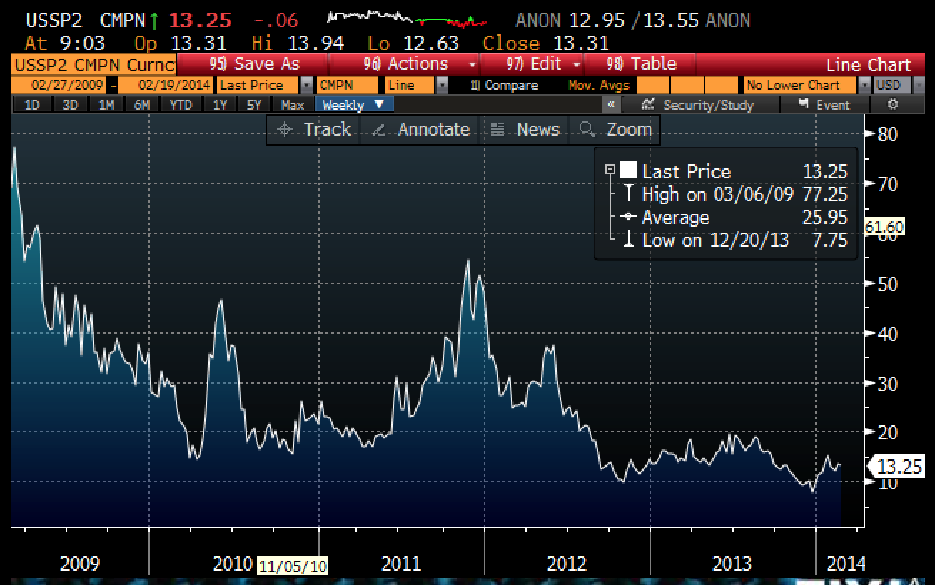Viewport: 935px width, 585px height.
Task: Click the white Last Price legend swatch
Action: (628, 171)
